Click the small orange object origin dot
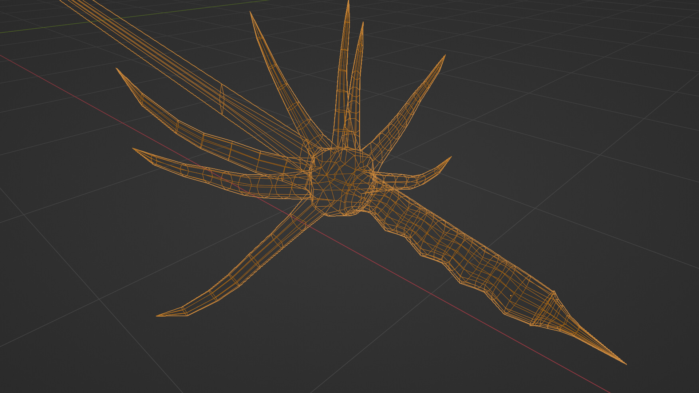The height and width of the screenshot is (393, 699). pos(510,295)
